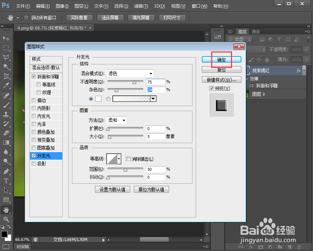Click the fx icon on 姹紫嫣红 layer
Image resolution: width=313 pixels, height=251 pixels.
(299, 71)
